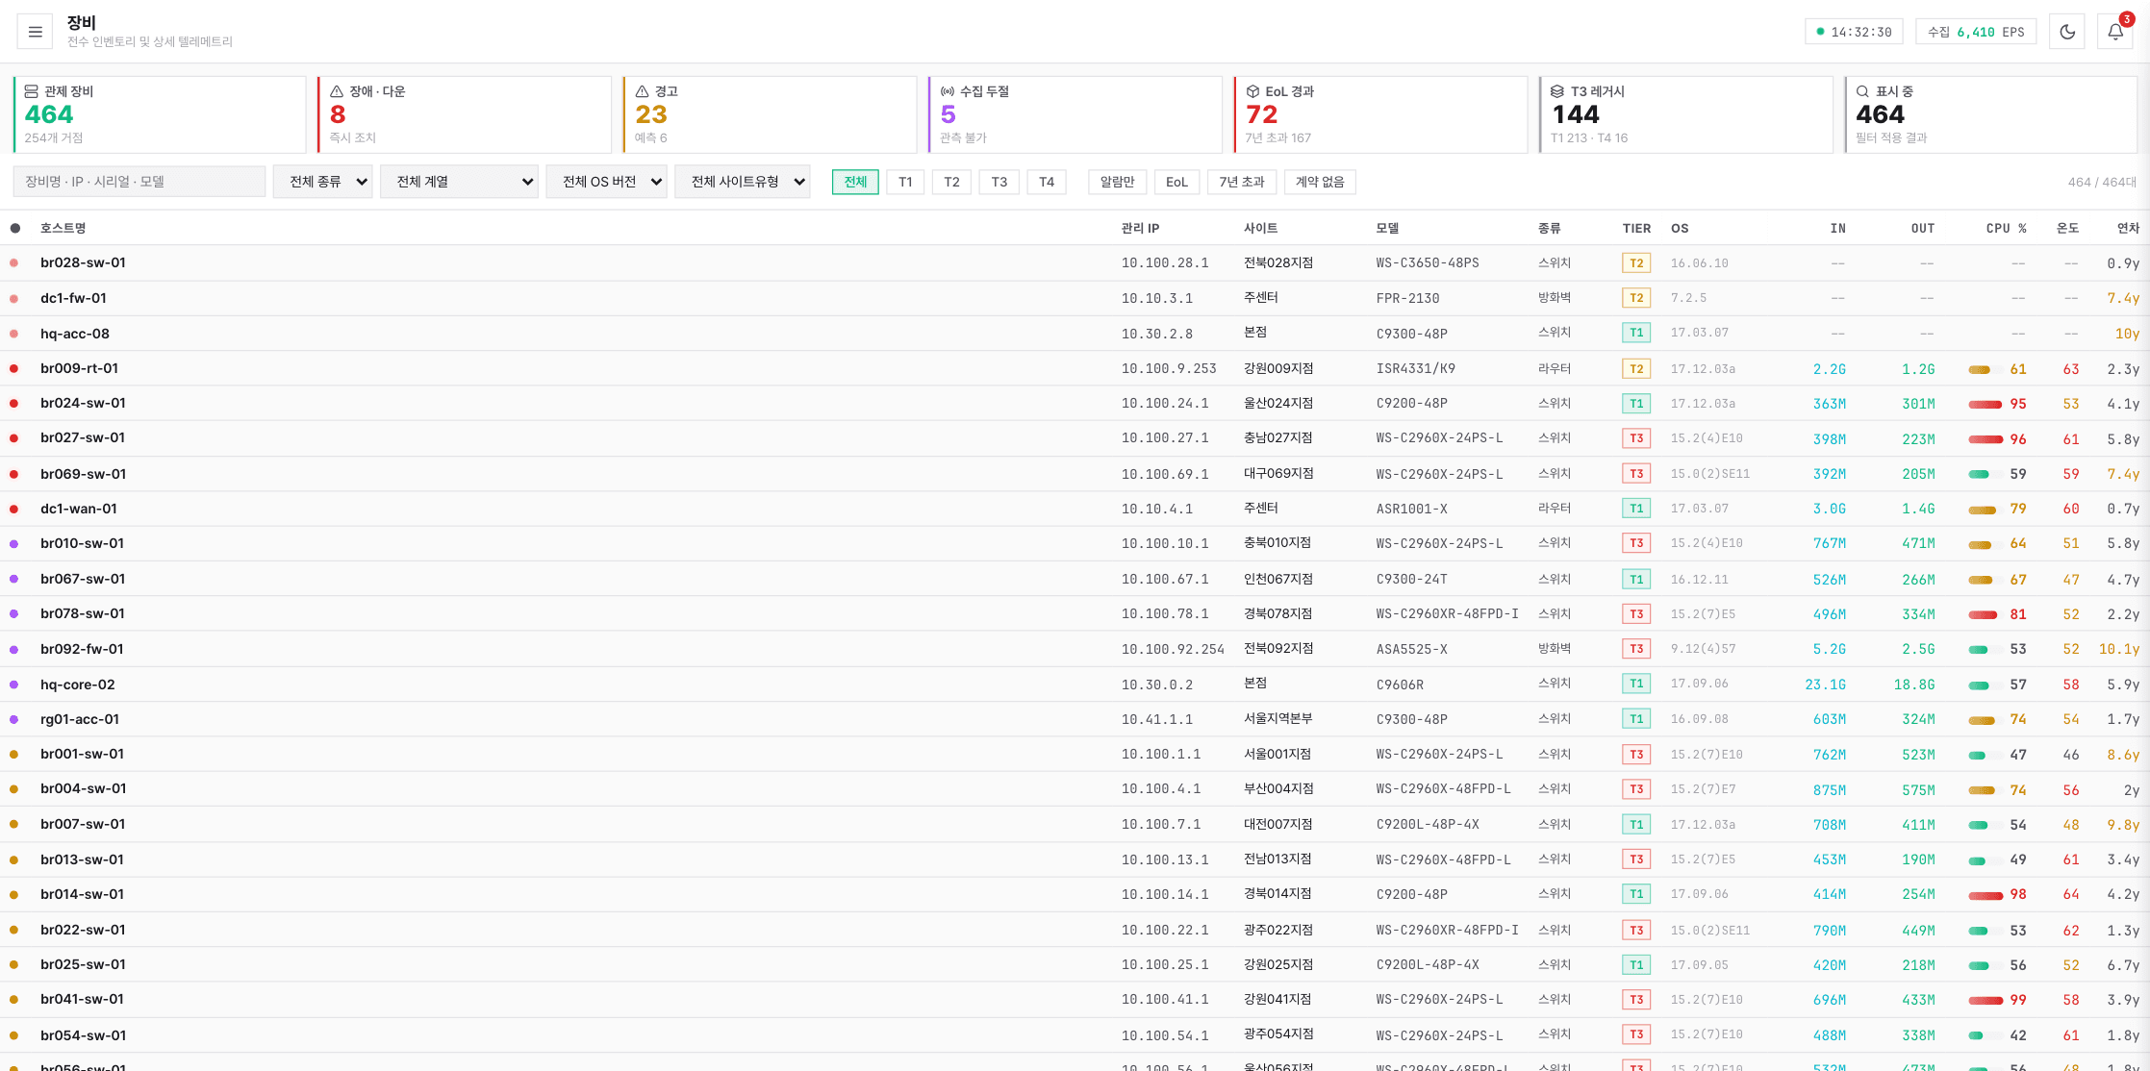Click the T1 tier badge for hq-acc-08
This screenshot has width=2150, height=1071.
tap(1636, 333)
